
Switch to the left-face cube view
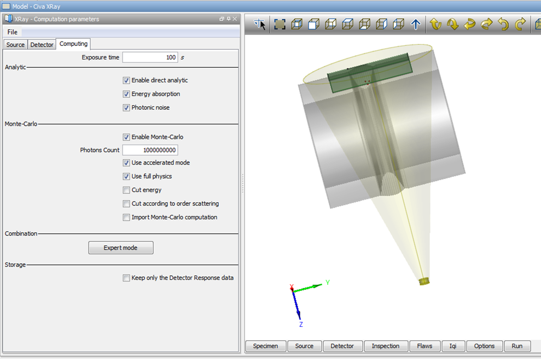(399, 24)
